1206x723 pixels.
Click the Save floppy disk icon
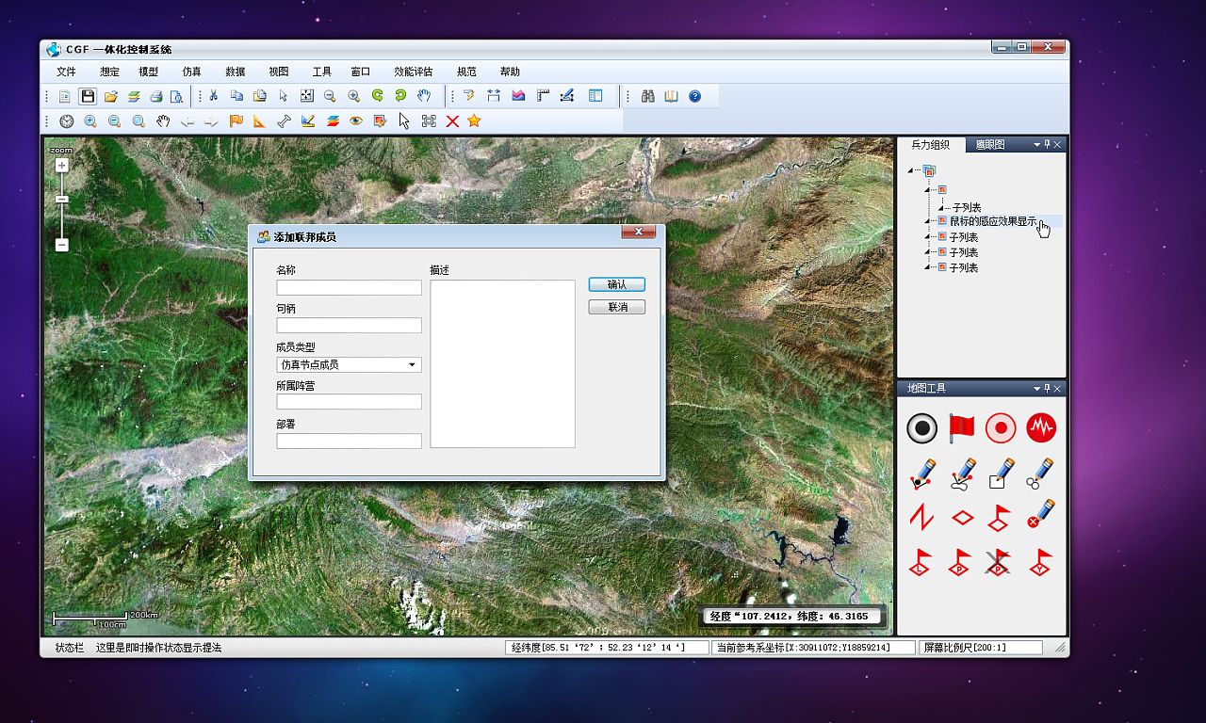tap(88, 96)
